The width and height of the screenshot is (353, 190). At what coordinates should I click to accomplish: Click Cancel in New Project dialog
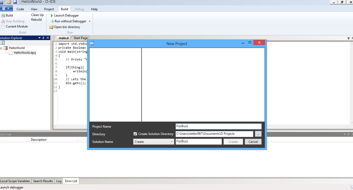pos(253,142)
